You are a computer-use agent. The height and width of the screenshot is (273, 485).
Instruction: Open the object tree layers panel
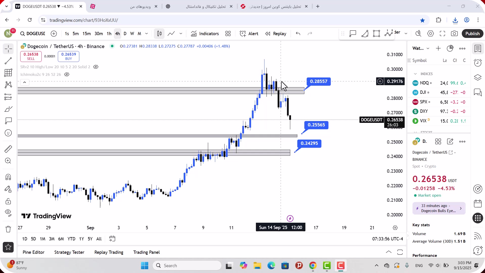(x=478, y=77)
